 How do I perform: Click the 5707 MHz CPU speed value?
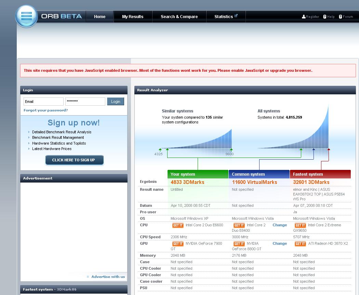[301, 237]
